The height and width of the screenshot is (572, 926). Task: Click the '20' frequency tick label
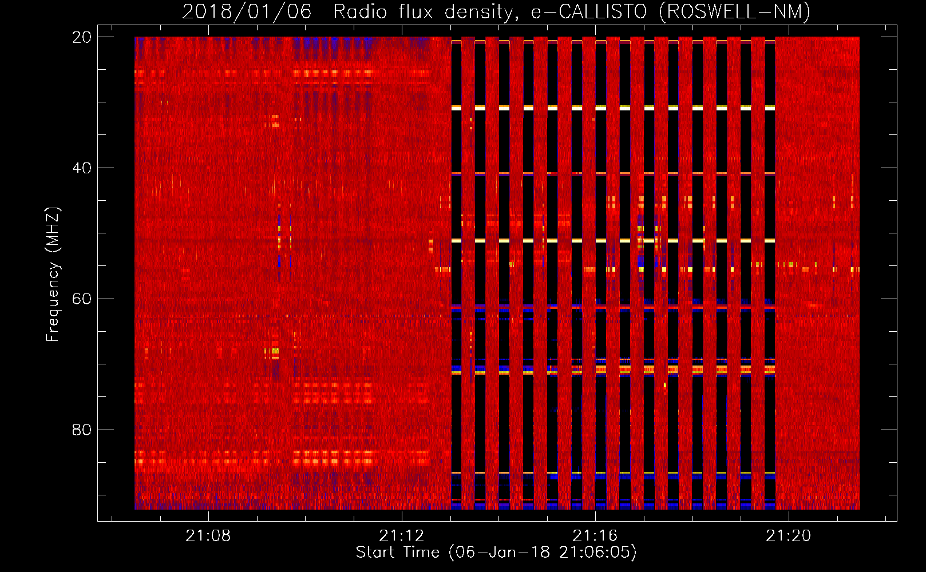pyautogui.click(x=82, y=37)
